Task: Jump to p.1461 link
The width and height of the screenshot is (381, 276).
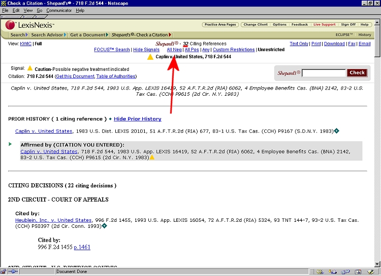Action: click(82, 247)
